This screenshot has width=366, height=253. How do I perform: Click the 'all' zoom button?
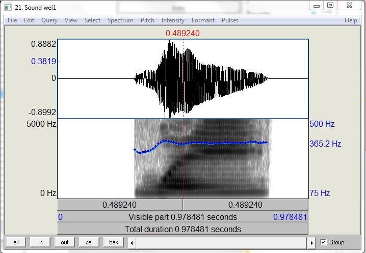(x=16, y=242)
